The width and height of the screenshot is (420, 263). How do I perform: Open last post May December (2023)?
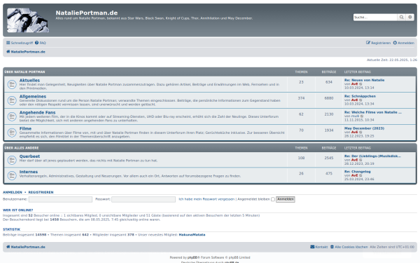pos(364,128)
